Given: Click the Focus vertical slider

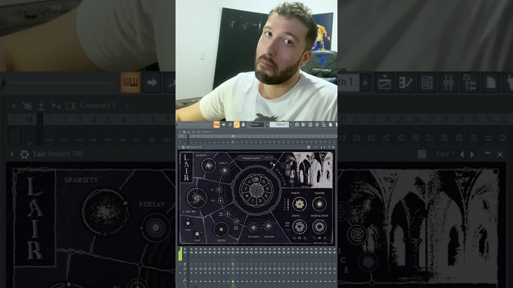Looking at the screenshot, I should tap(288, 204).
